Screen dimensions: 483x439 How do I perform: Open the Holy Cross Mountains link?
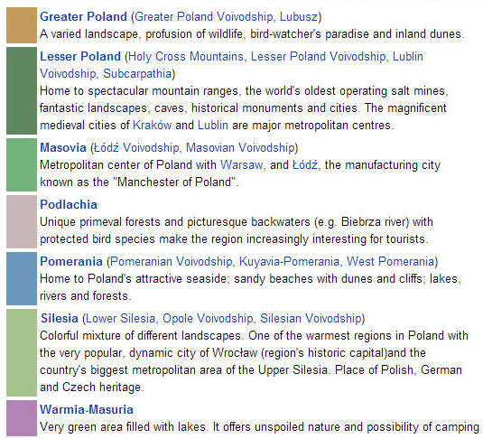click(x=186, y=56)
